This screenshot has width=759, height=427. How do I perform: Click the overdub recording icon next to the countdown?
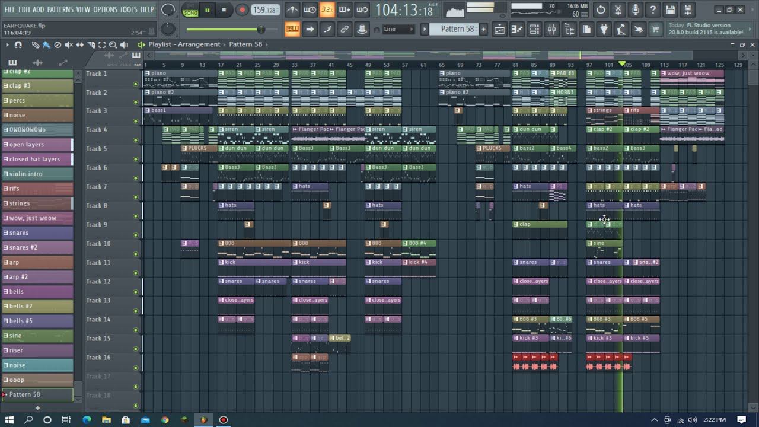pyautogui.click(x=345, y=9)
